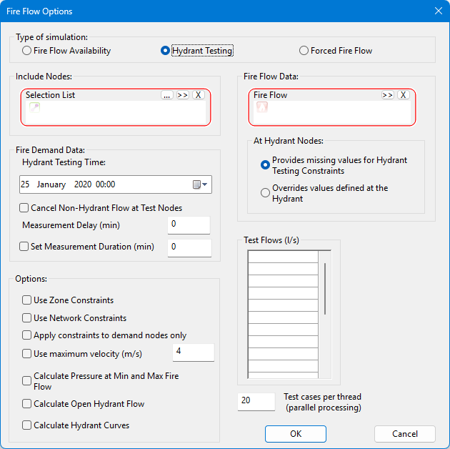Viewport: 450px width, 449px height.
Task: Clear the Fire Flow field with X
Action: (404, 95)
